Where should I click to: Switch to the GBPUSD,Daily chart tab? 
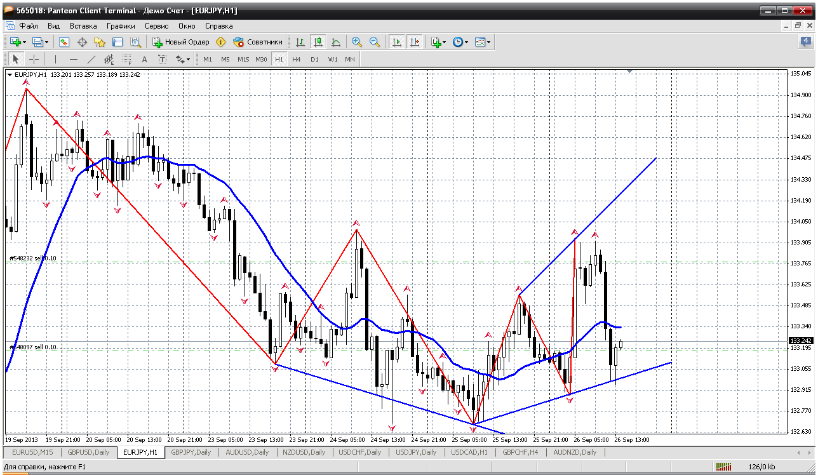click(88, 452)
